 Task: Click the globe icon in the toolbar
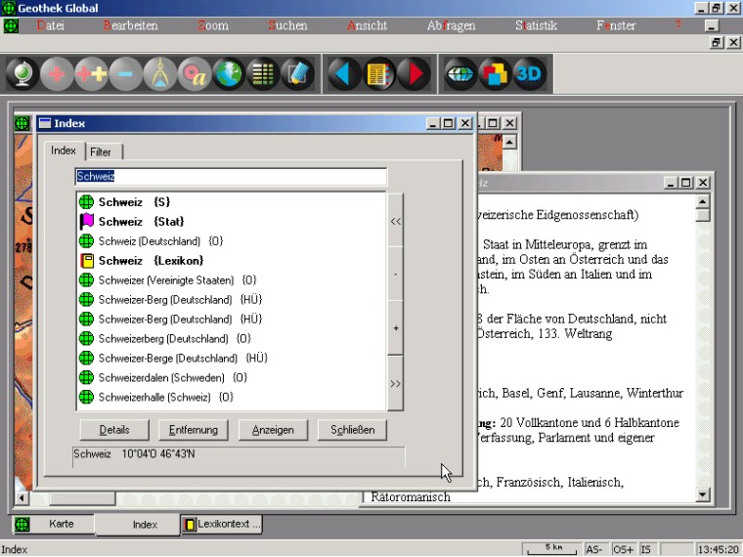[x=22, y=75]
